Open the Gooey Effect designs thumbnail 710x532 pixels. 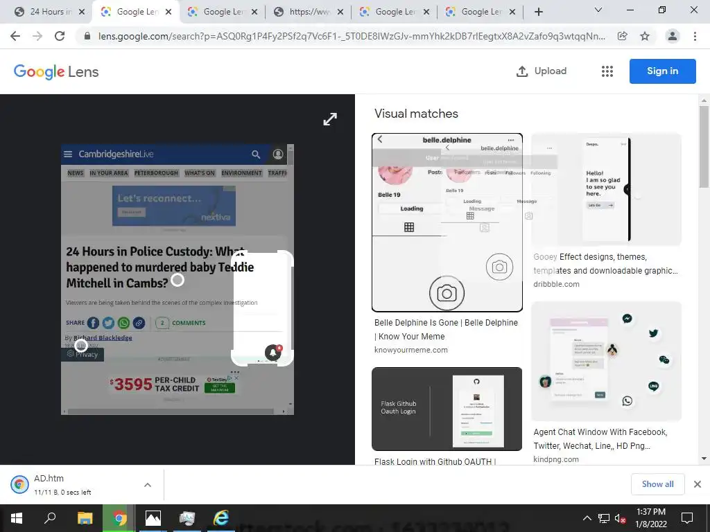[x=606, y=189]
